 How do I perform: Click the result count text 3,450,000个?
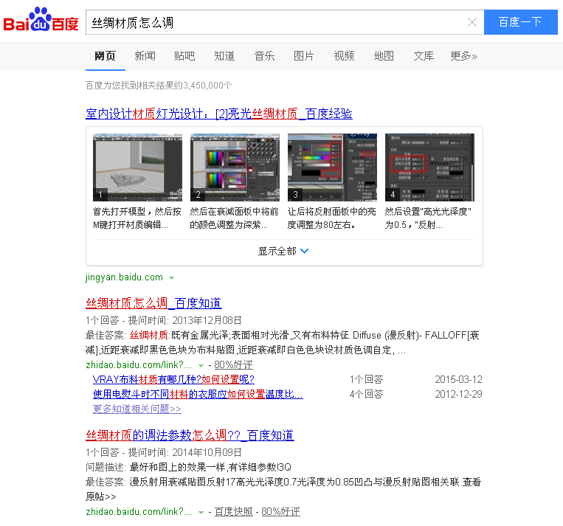(207, 86)
